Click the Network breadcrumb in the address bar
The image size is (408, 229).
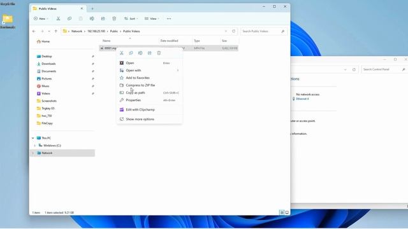coord(76,31)
